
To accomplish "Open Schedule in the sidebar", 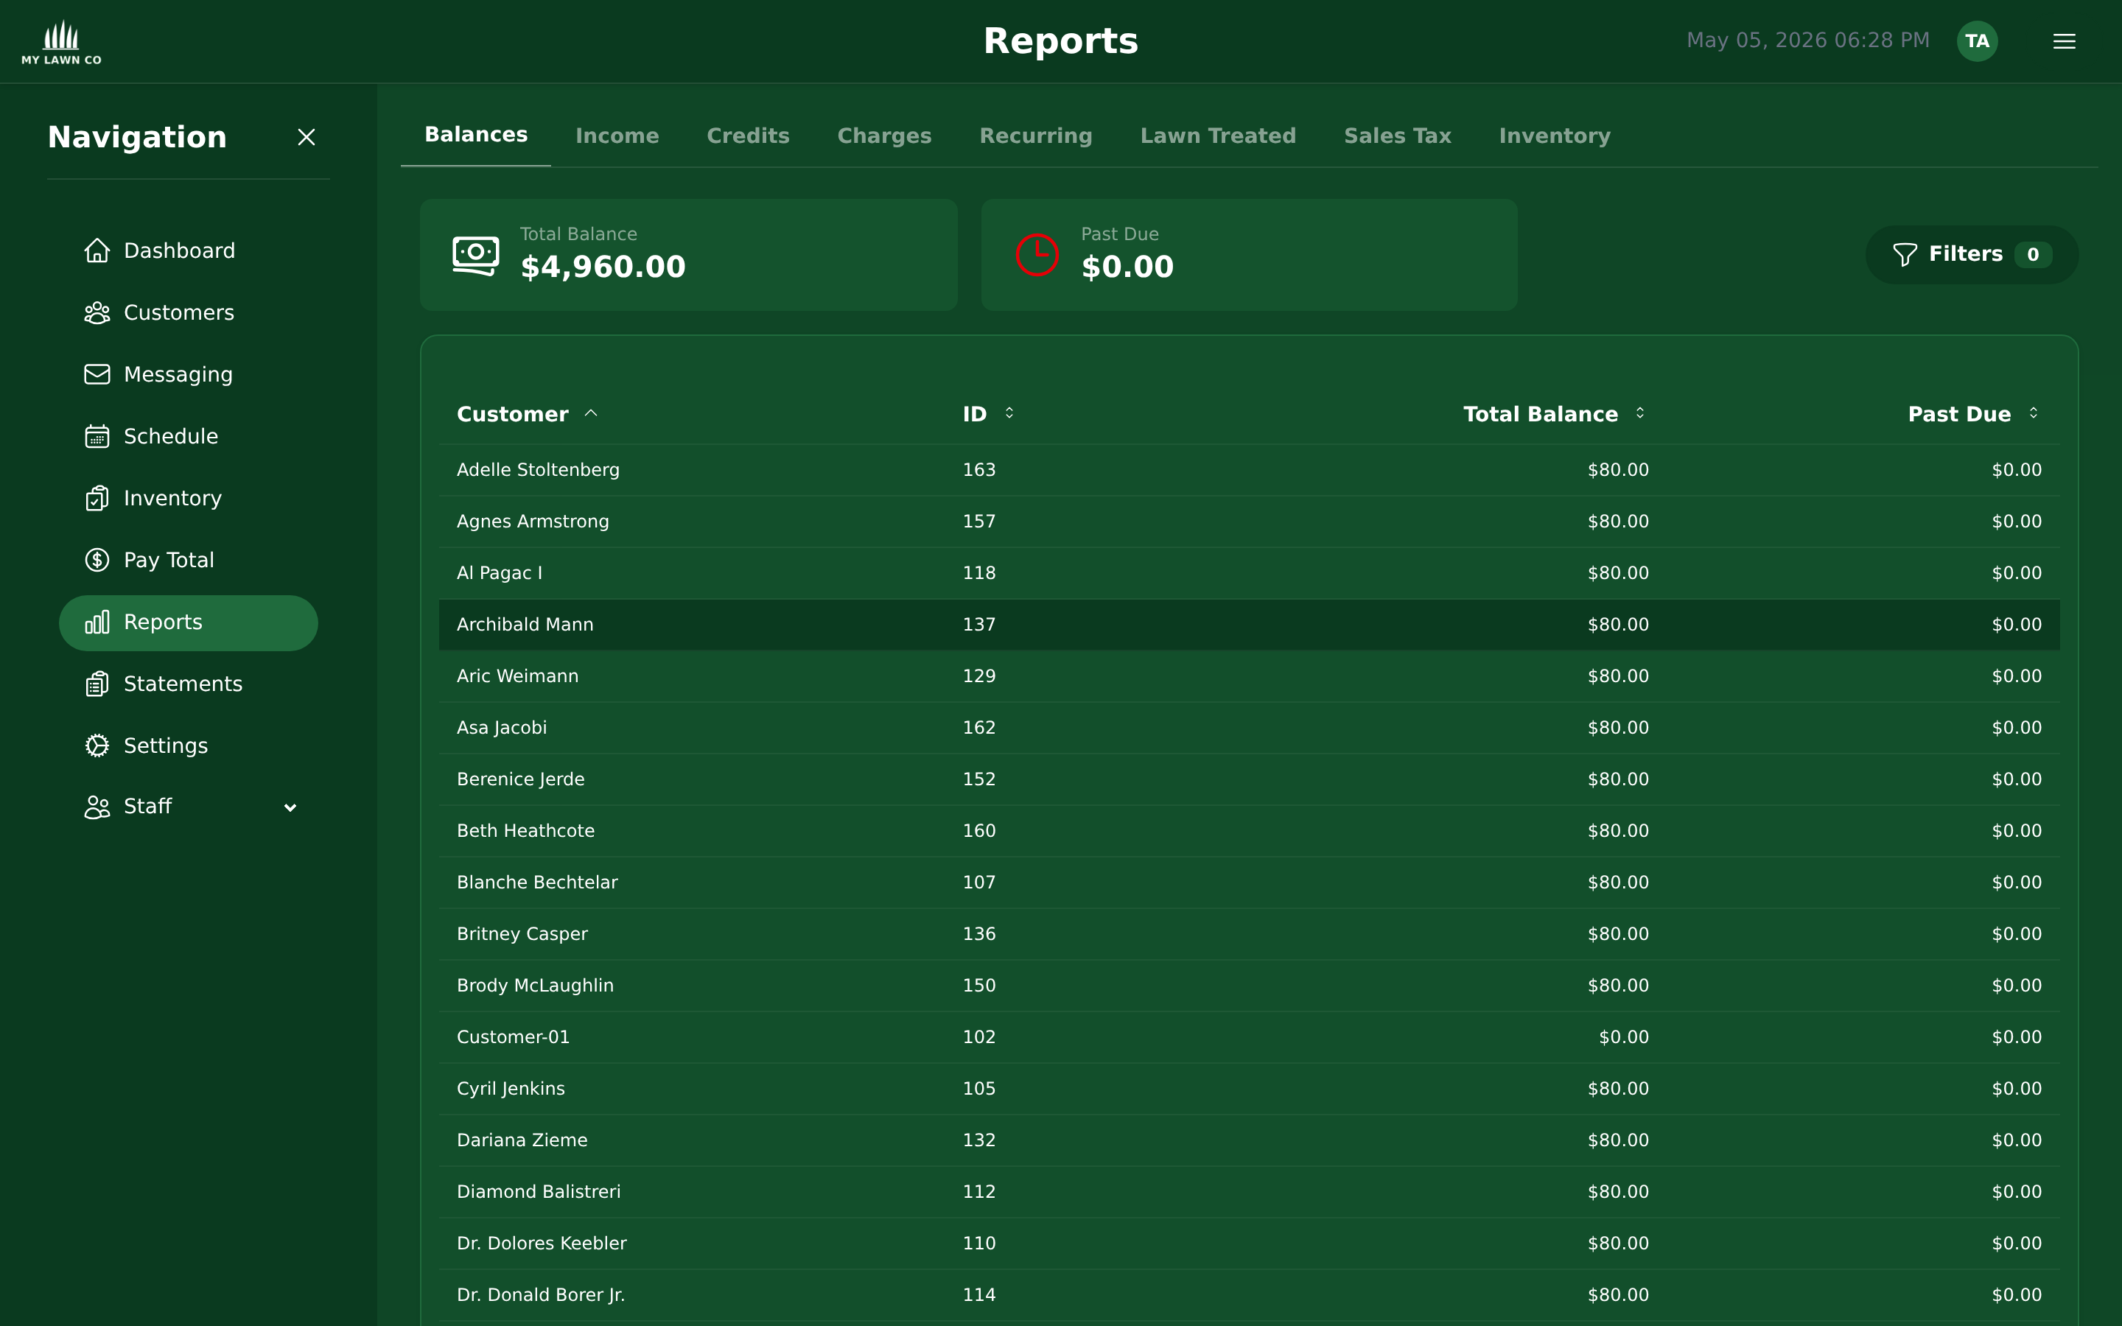I will click(189, 436).
